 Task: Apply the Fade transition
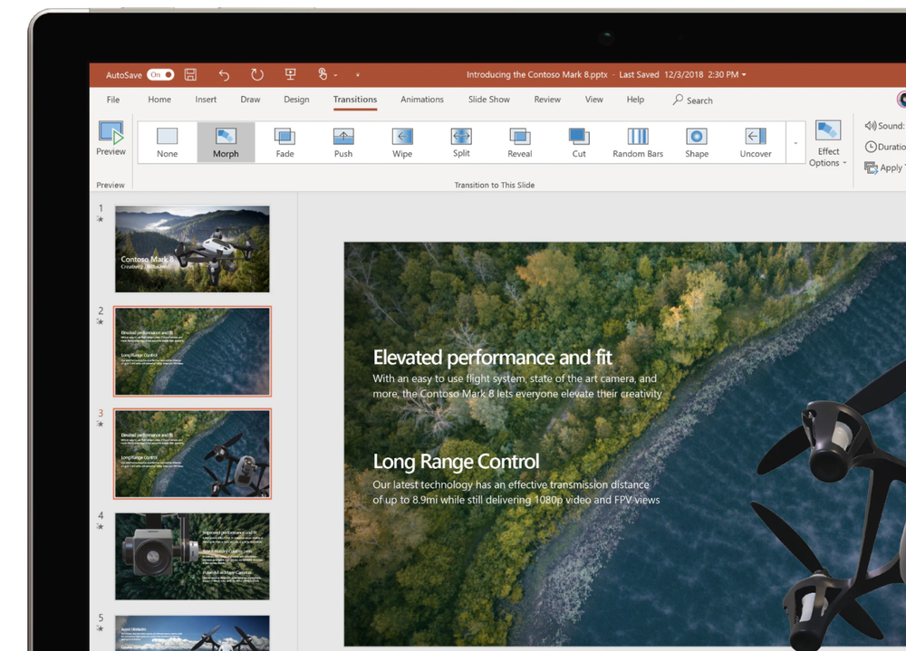pyautogui.click(x=284, y=140)
